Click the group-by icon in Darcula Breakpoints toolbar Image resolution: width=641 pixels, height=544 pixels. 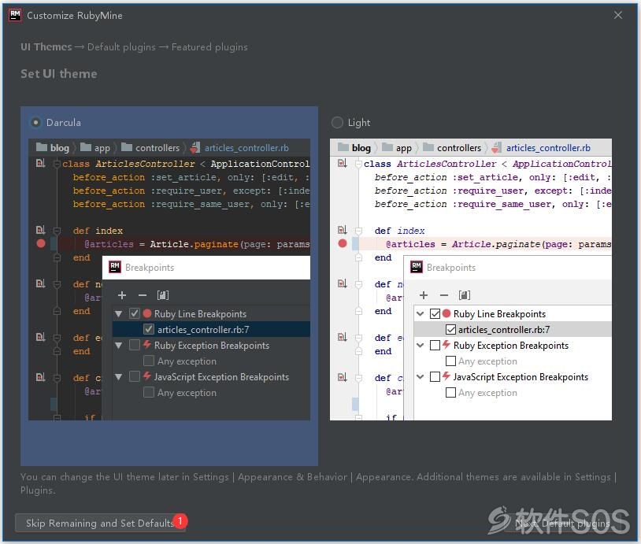coord(163,294)
